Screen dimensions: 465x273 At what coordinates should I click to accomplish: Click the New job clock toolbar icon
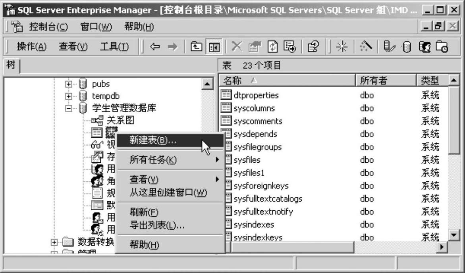(442, 47)
